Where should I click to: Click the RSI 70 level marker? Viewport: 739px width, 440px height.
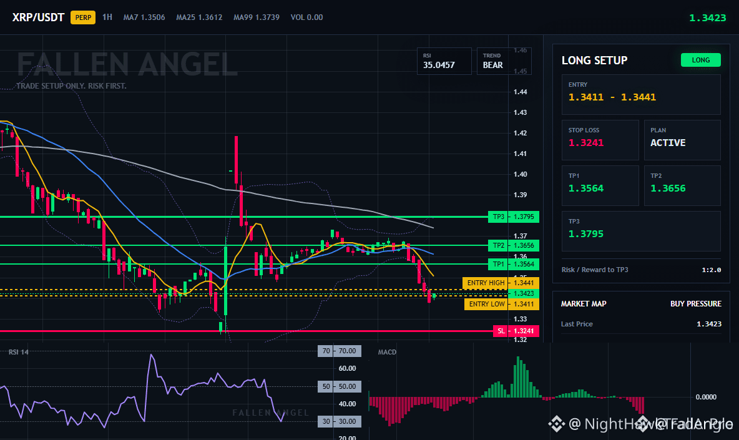(x=340, y=351)
